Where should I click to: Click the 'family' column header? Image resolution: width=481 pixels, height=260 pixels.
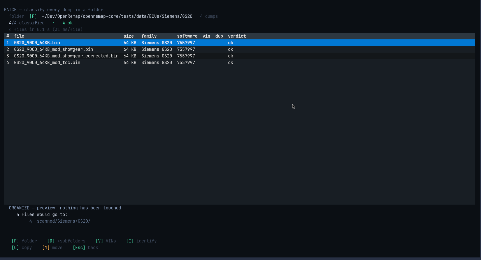[x=149, y=36]
